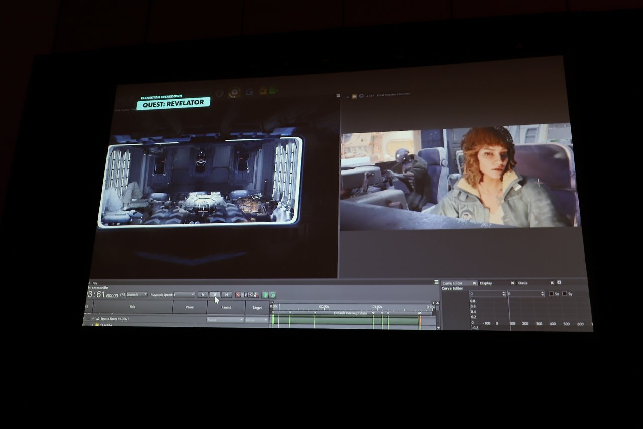Screen dimensions: 643x429
Task: Close the Oasis tab
Action: pyautogui.click(x=552, y=283)
